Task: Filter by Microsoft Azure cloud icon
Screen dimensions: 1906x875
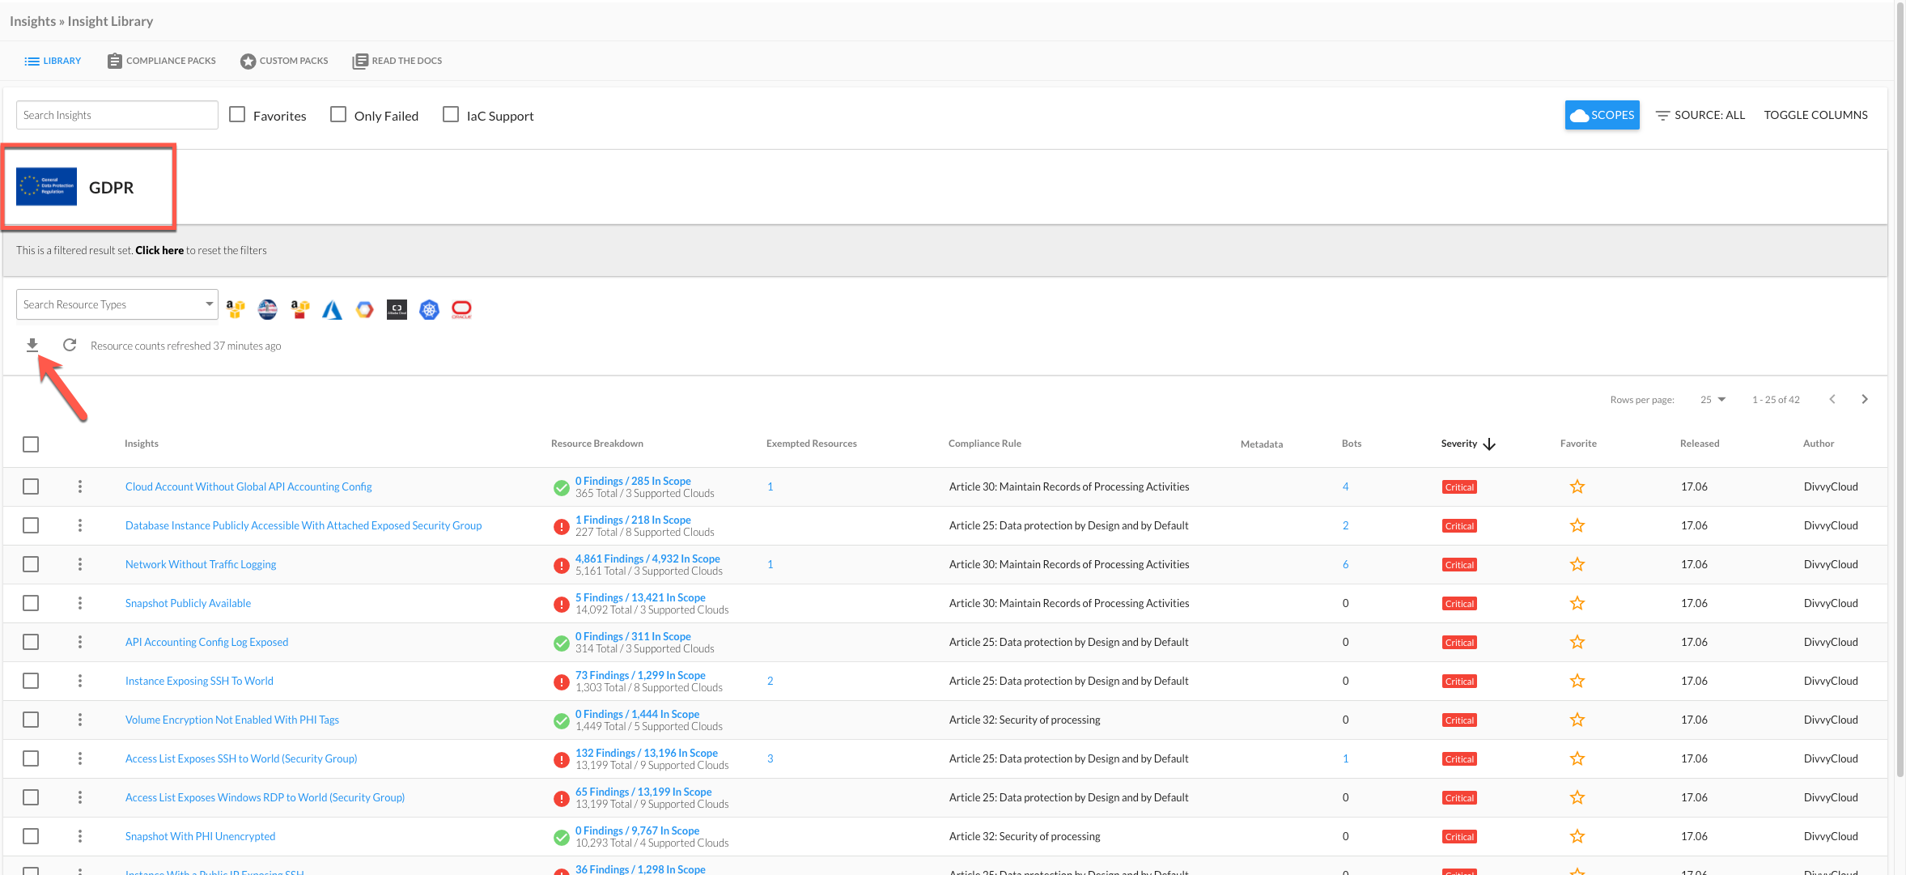Action: coord(332,310)
